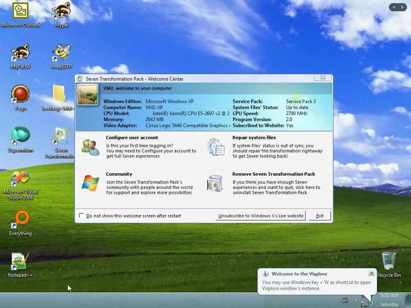Close the Welcome Center window
Viewport: 411px width, 308px height.
[323, 77]
